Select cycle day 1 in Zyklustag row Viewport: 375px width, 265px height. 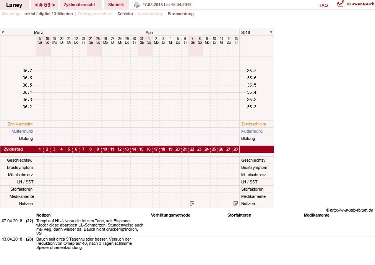click(40, 149)
